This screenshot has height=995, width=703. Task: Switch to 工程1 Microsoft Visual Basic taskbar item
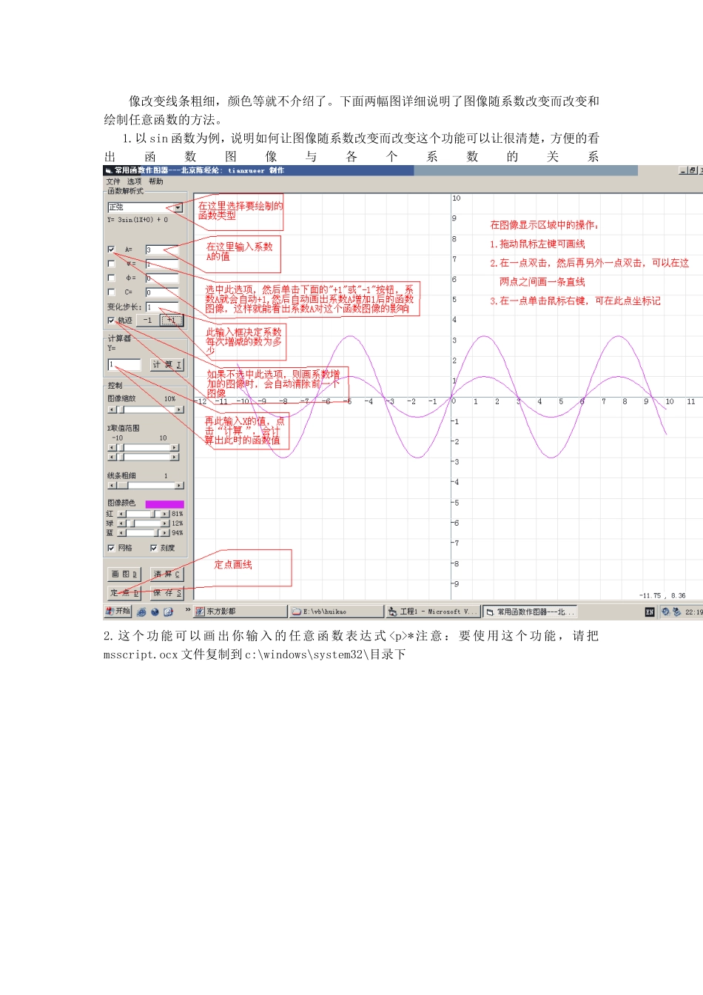pos(432,612)
